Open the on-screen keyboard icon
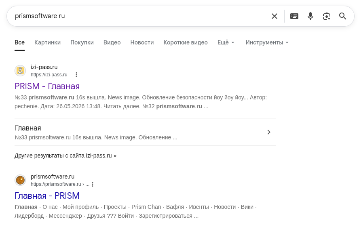This screenshot has height=225, width=359. point(294,16)
